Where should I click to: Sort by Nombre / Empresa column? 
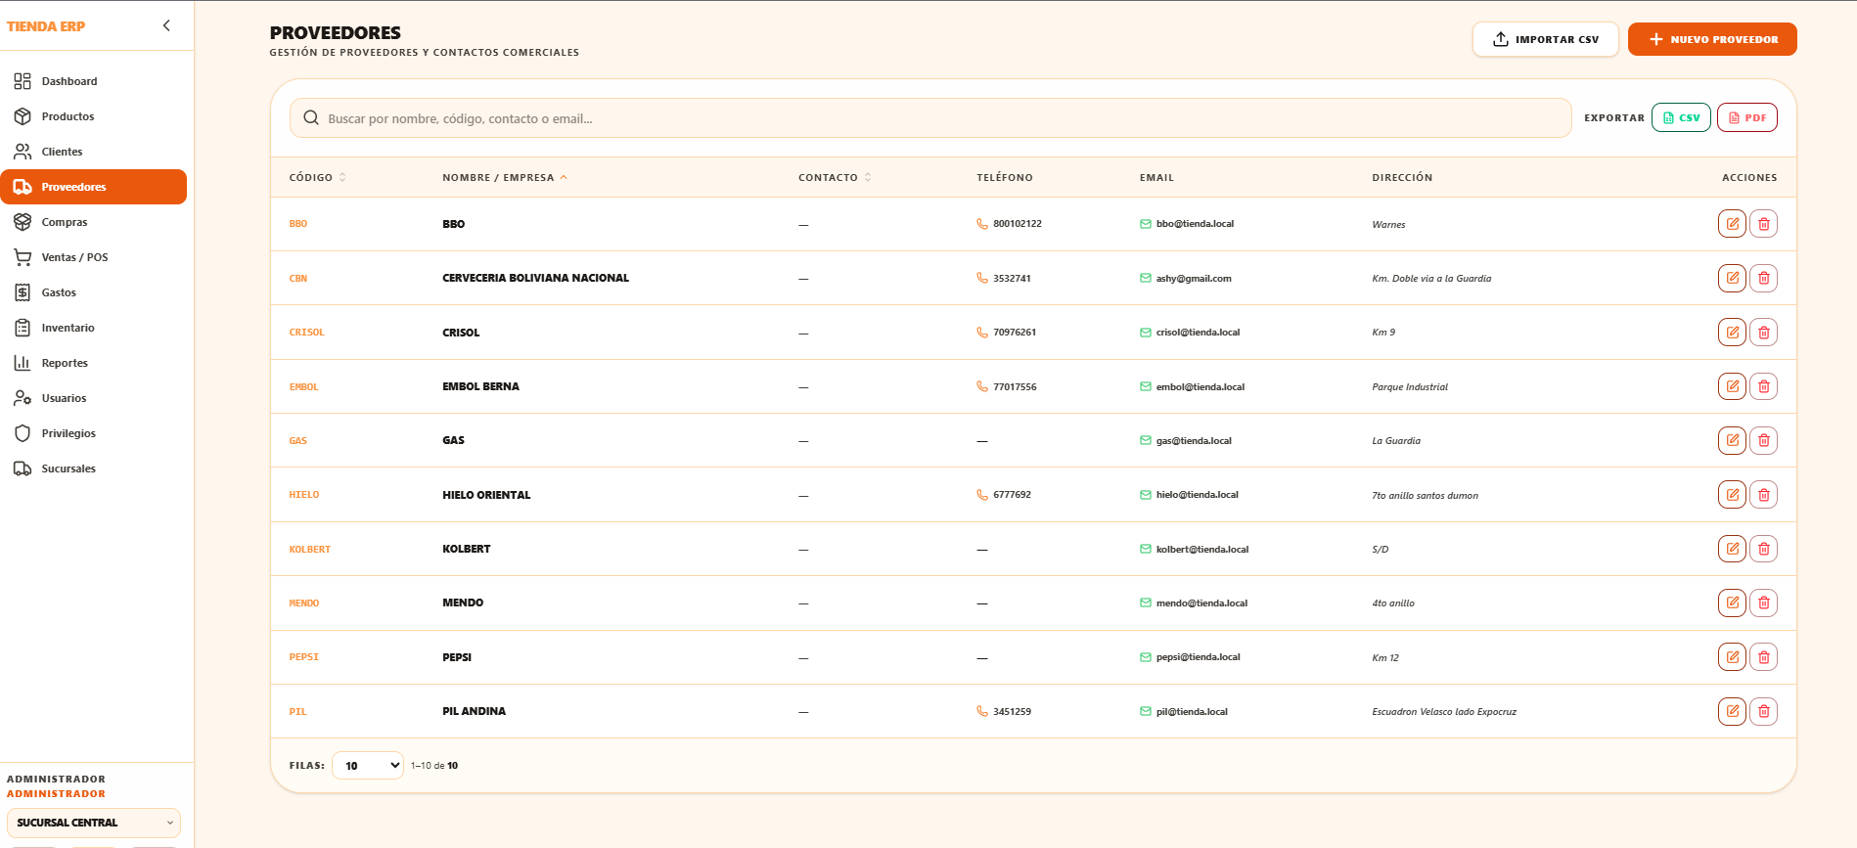click(x=505, y=178)
